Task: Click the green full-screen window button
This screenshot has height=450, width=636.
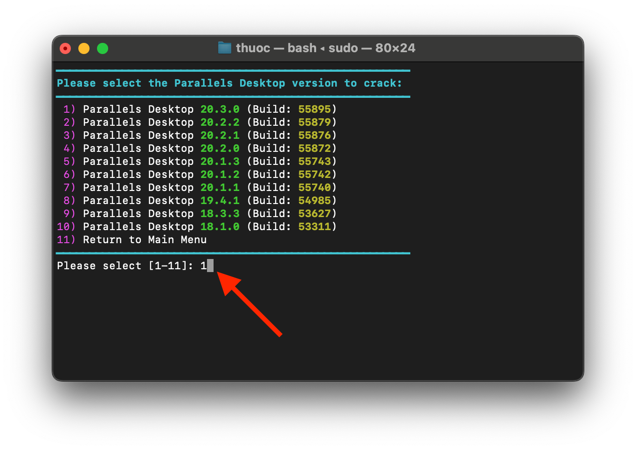Action: pos(103,48)
